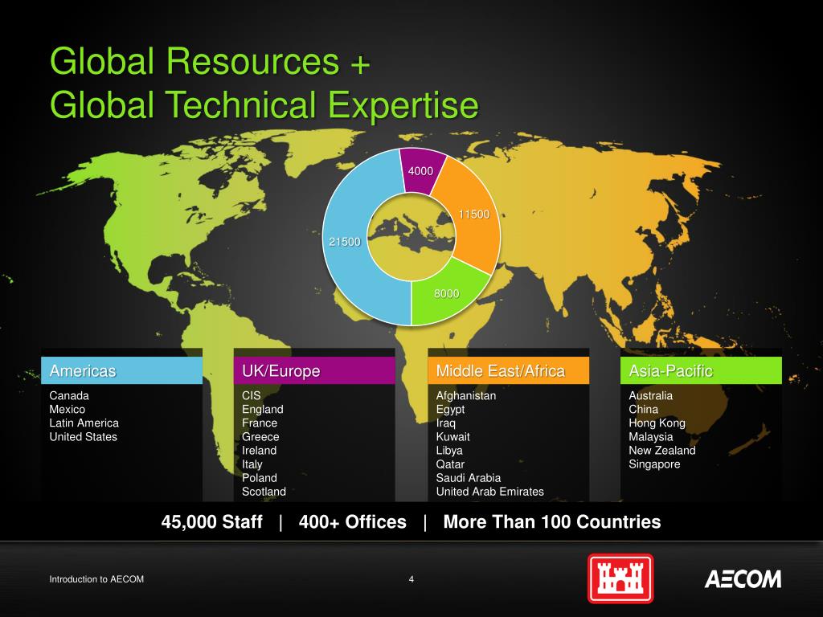
Task: Click 'Singapore' in the Asia-Pacific list
Action: (x=654, y=464)
